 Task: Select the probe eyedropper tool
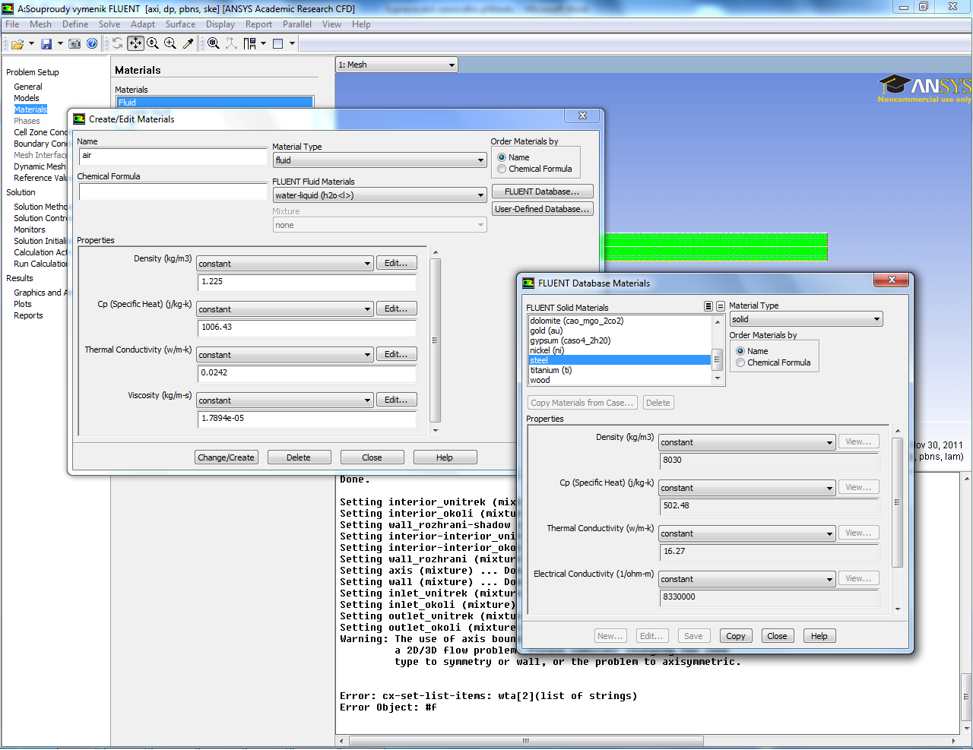(x=188, y=43)
